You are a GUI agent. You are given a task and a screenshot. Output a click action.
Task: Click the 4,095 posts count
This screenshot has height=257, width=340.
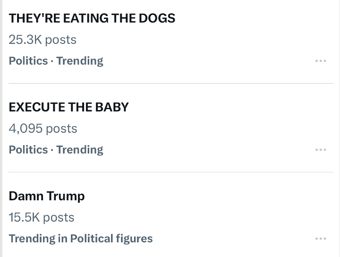coord(43,128)
